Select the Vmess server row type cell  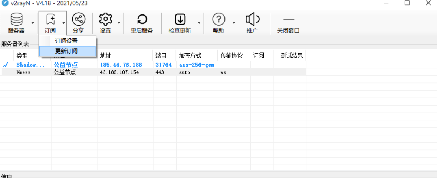pyautogui.click(x=23, y=72)
